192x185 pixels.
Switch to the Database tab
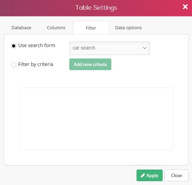point(21,28)
